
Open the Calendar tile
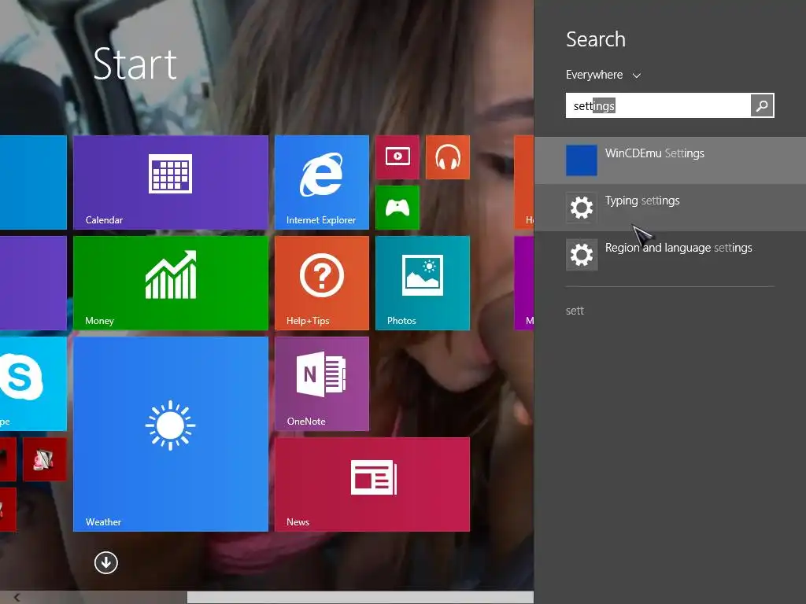(x=171, y=182)
